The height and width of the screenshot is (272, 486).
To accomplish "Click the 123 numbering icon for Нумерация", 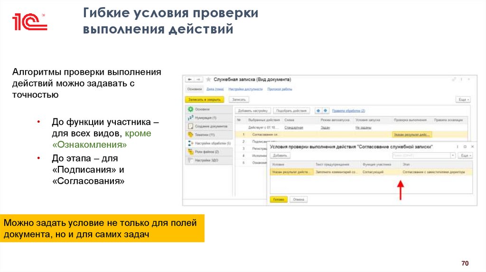I will pos(190,118).
